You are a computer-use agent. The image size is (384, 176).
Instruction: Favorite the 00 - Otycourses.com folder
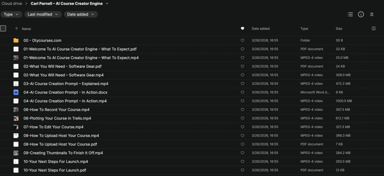(243, 40)
